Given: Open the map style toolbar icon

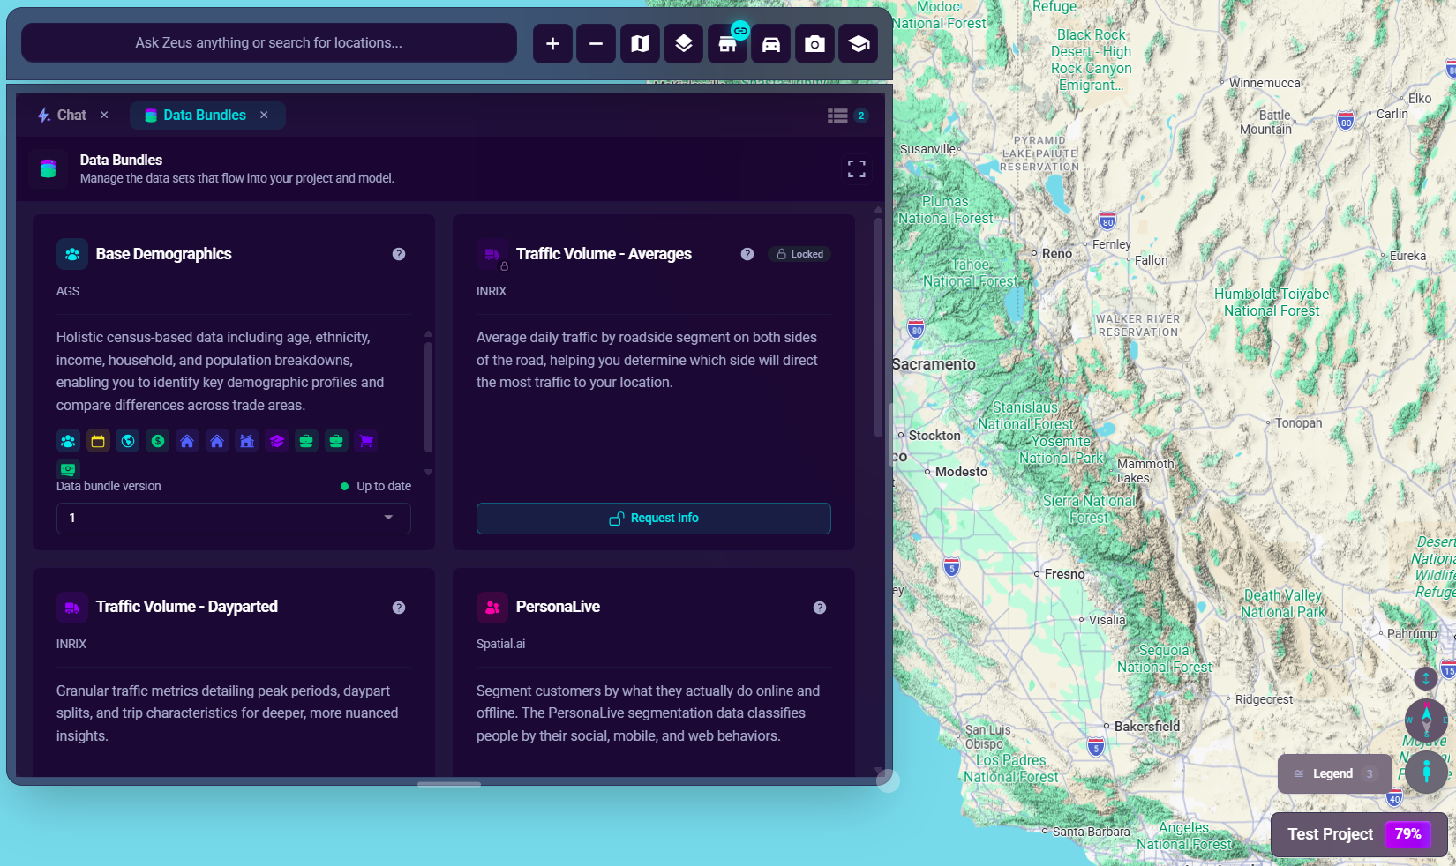Looking at the screenshot, I should point(640,43).
